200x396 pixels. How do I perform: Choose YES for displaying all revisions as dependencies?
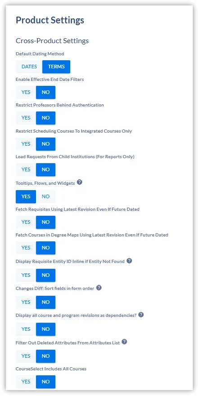(26, 329)
